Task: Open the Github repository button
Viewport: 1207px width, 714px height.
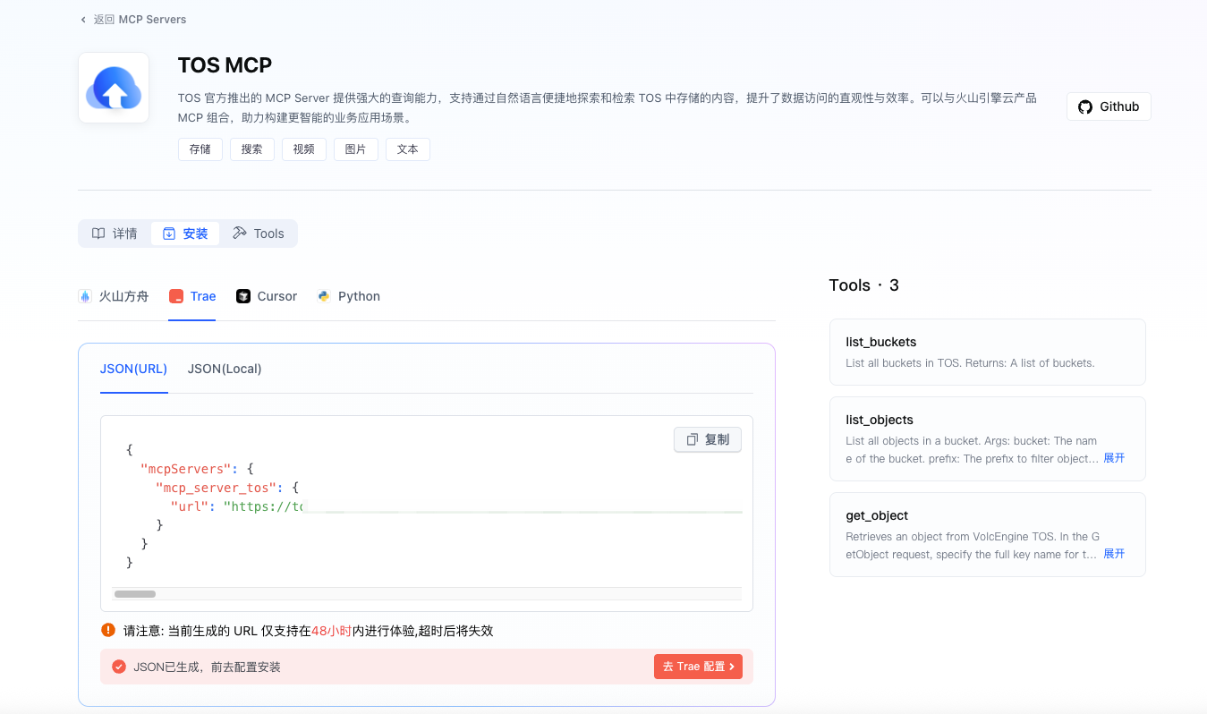Action: pos(1109,106)
